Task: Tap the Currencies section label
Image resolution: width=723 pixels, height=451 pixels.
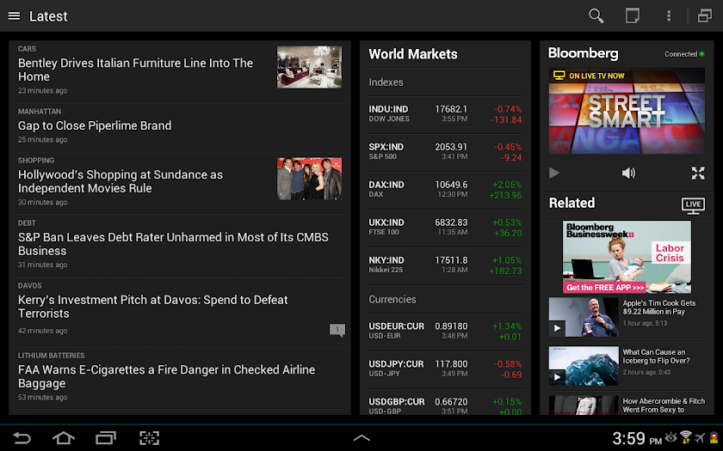Action: (x=392, y=300)
